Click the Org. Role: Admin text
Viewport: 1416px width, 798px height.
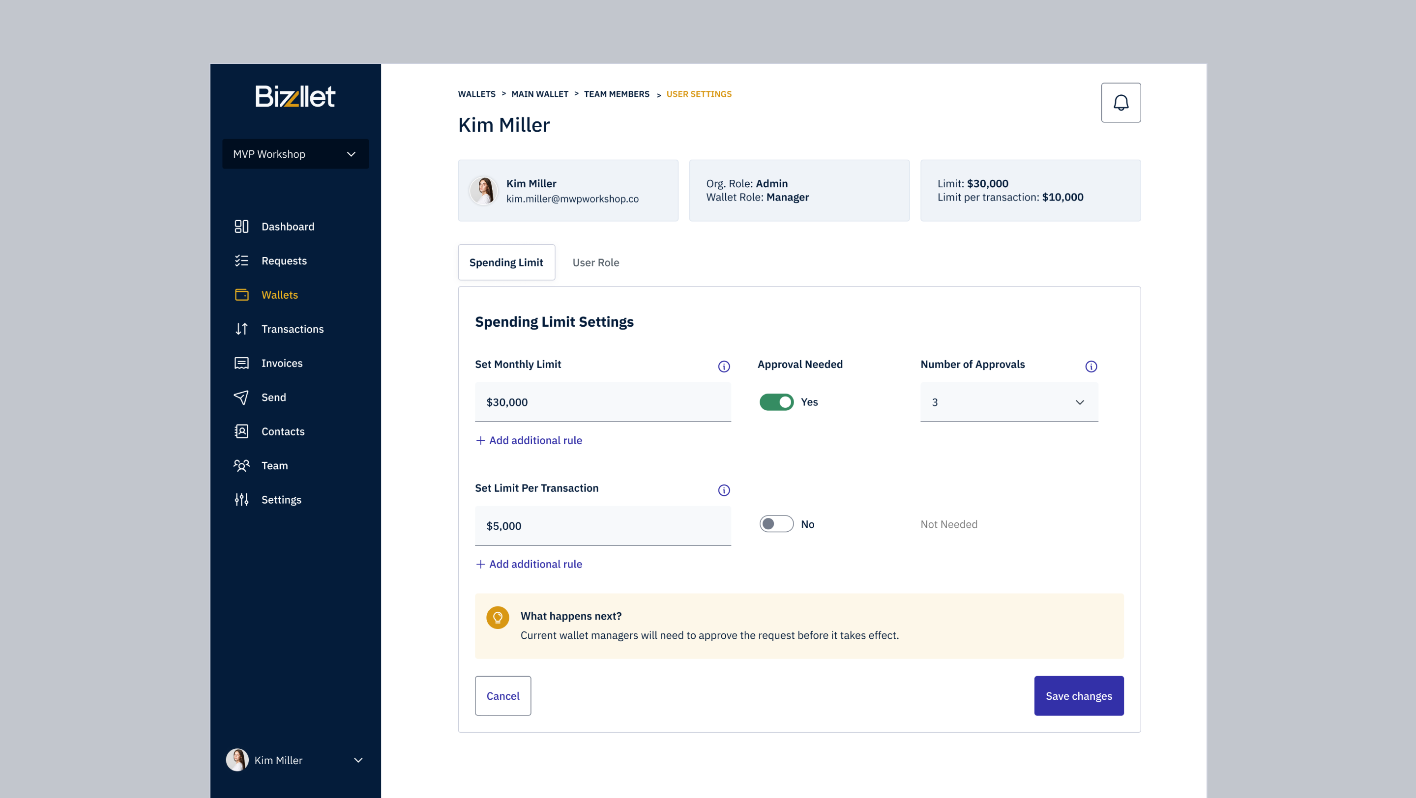click(746, 183)
